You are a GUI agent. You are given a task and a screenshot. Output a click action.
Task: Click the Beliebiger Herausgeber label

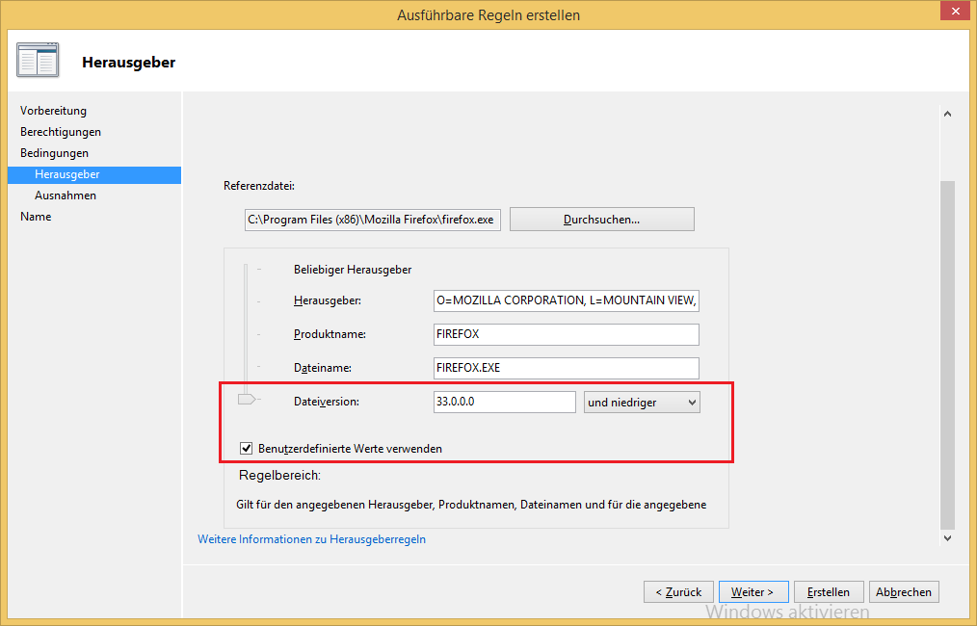point(353,270)
